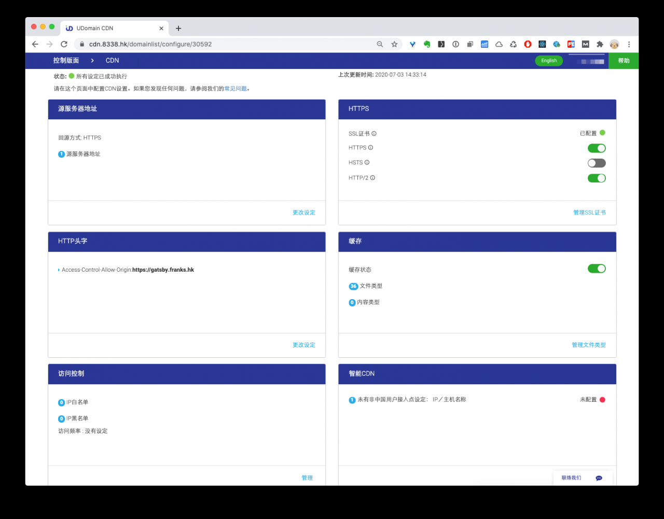Click the info icon beside HSTS
Screen dimensions: 664x519
point(367,163)
